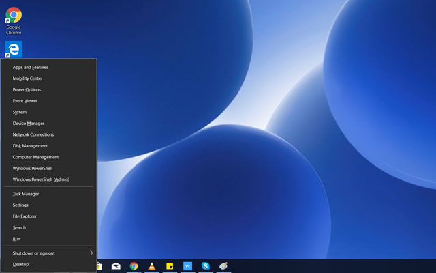
Task: Open Device Manager from menu
Action: [29, 124]
